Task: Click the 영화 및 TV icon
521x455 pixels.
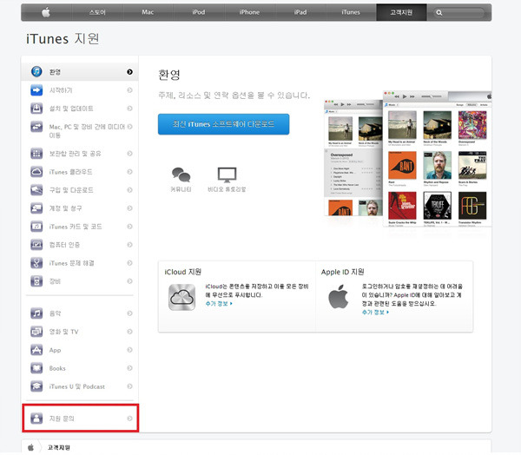Action: pos(36,332)
